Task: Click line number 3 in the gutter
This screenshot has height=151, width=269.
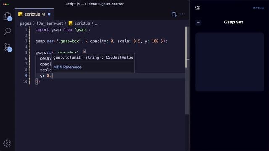Action: pos(26,41)
